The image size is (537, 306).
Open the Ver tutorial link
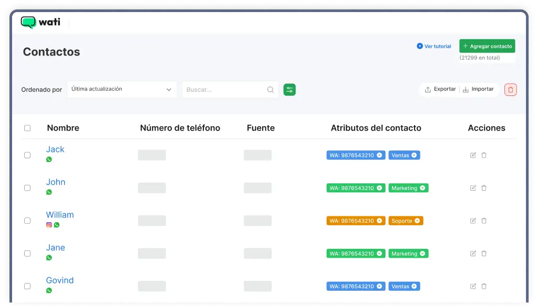click(433, 46)
